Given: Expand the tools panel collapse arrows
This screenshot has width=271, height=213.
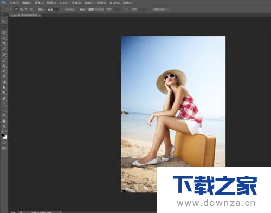Looking at the screenshot, I should pyautogui.click(x=2, y=14).
